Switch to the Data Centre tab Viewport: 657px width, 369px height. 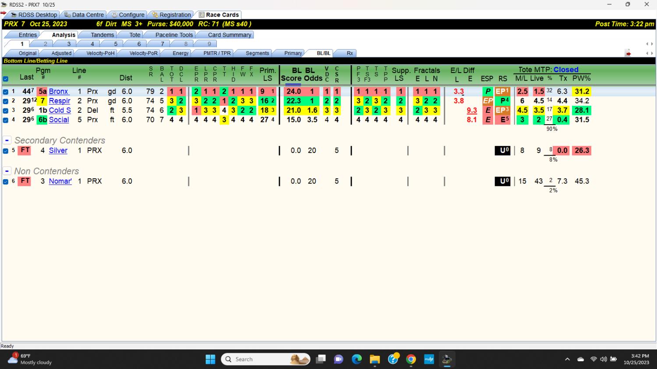[x=84, y=15]
